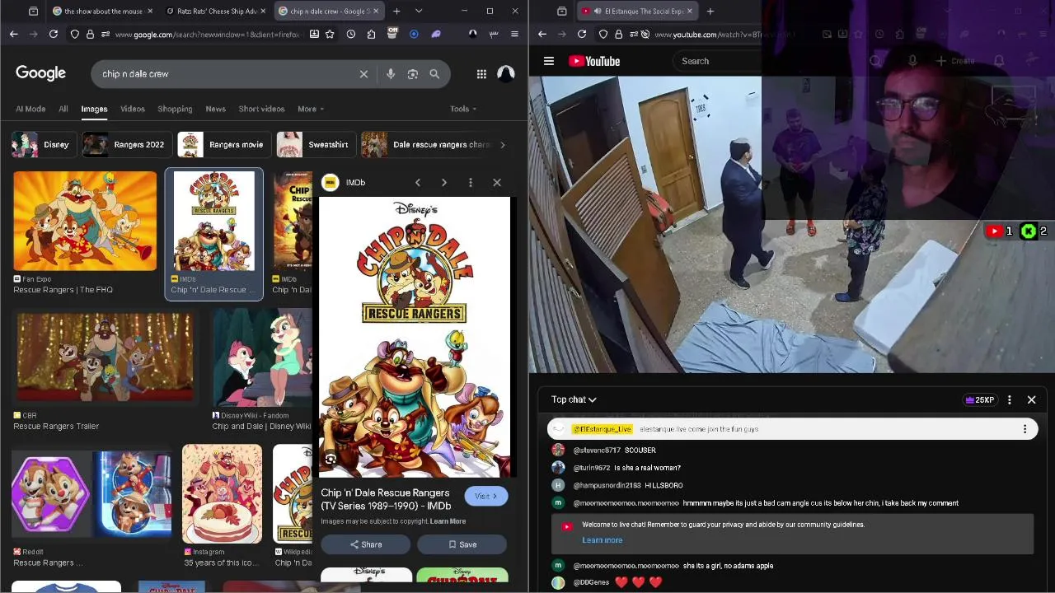The height and width of the screenshot is (593, 1055).
Task: Open live chat guidelines Learn more link
Action: point(602,540)
